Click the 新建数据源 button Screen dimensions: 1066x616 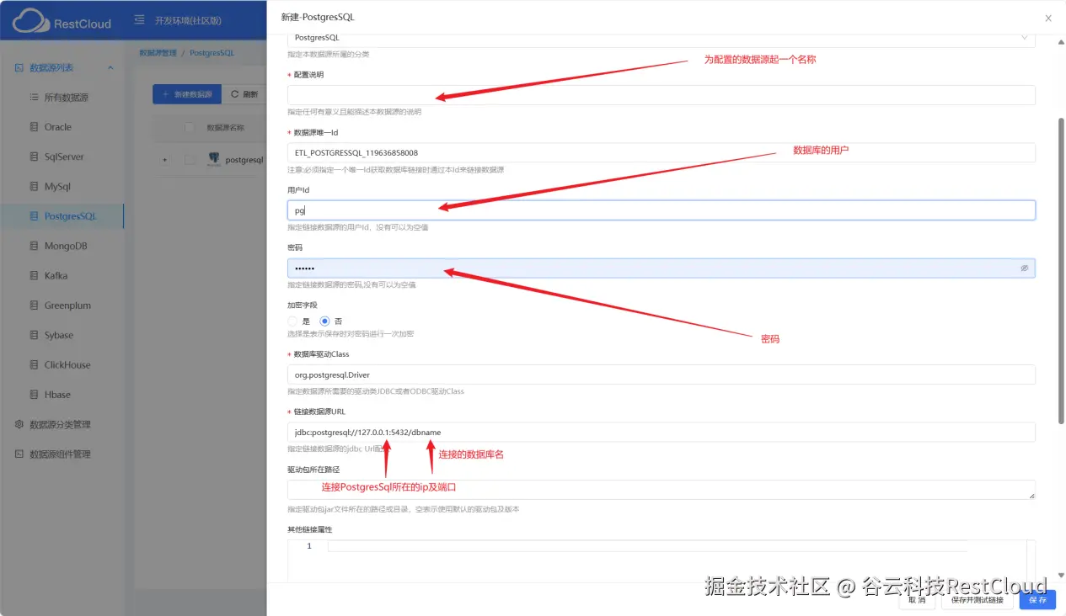188,94
